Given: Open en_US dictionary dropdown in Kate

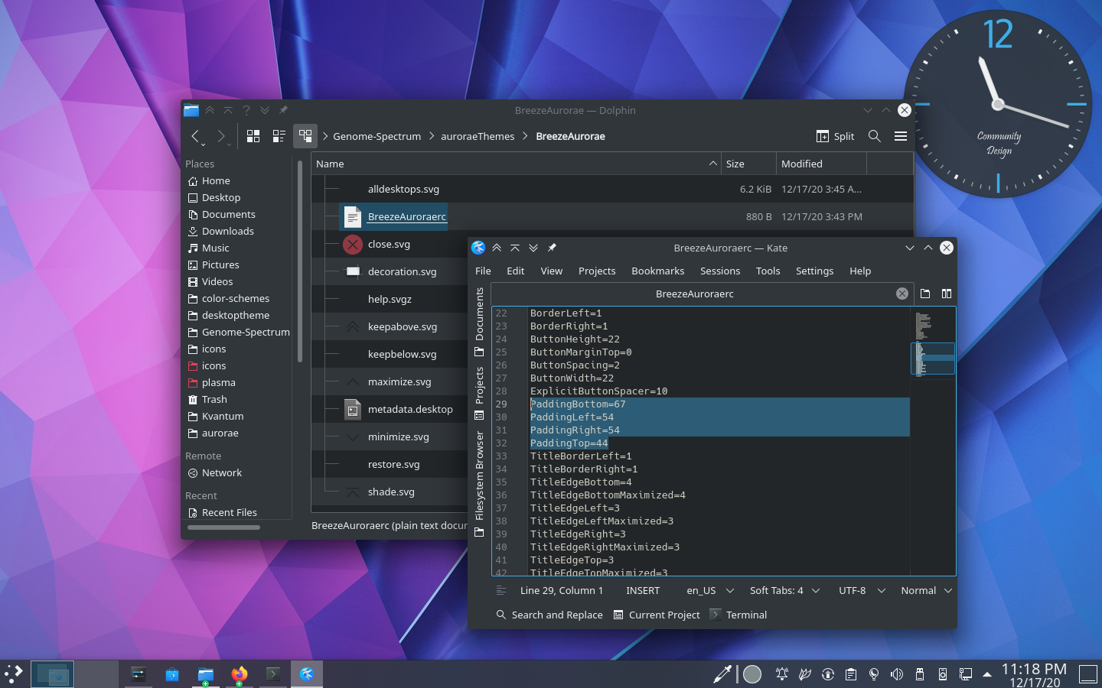Looking at the screenshot, I should point(710,590).
